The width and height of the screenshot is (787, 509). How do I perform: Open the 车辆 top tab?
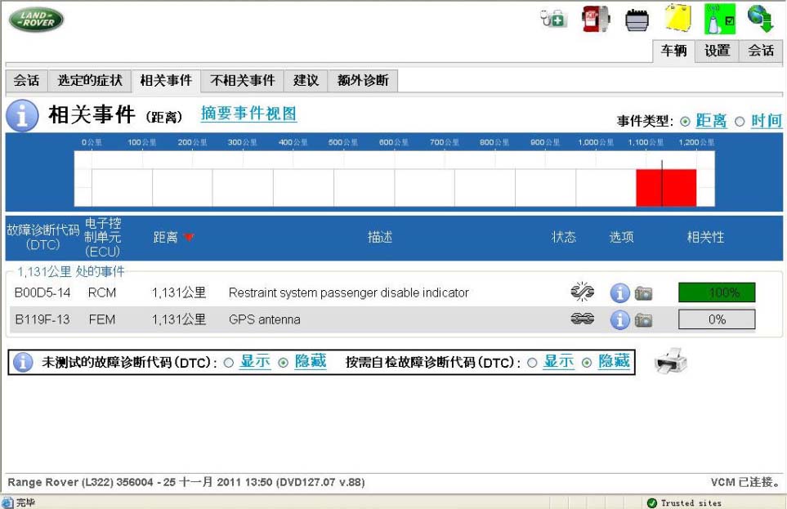point(673,51)
